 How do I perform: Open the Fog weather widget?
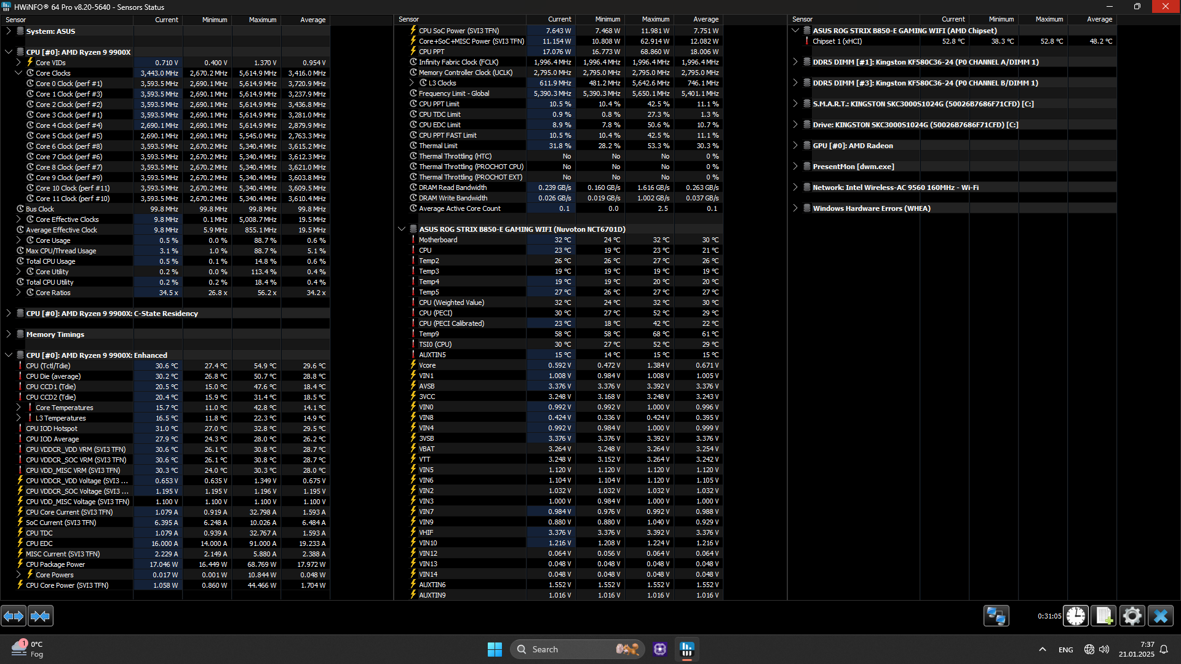pyautogui.click(x=28, y=649)
